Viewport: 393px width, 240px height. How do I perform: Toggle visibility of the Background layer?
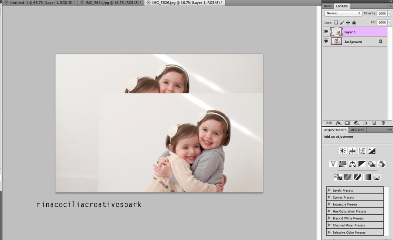326,41
